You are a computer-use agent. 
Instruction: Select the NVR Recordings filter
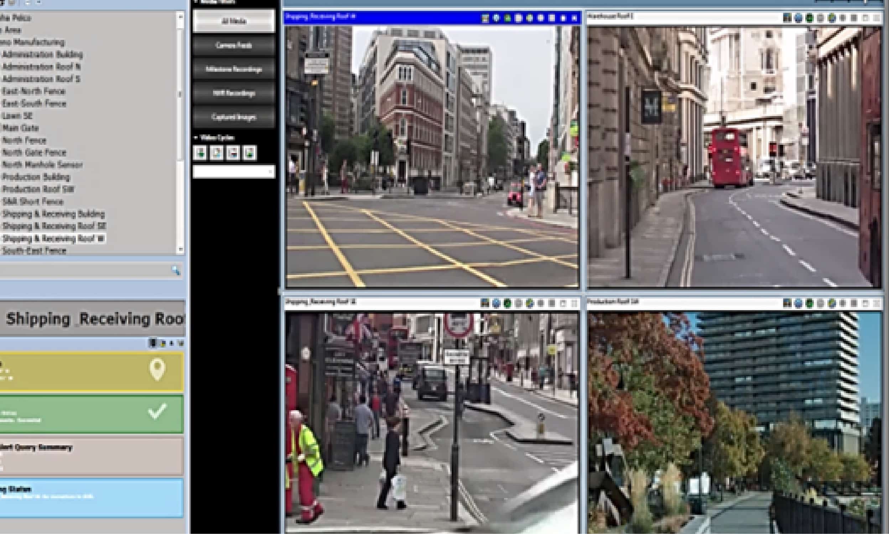[x=234, y=93]
